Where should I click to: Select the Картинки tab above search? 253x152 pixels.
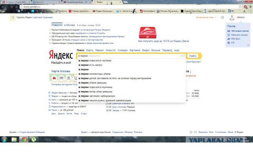point(135,50)
